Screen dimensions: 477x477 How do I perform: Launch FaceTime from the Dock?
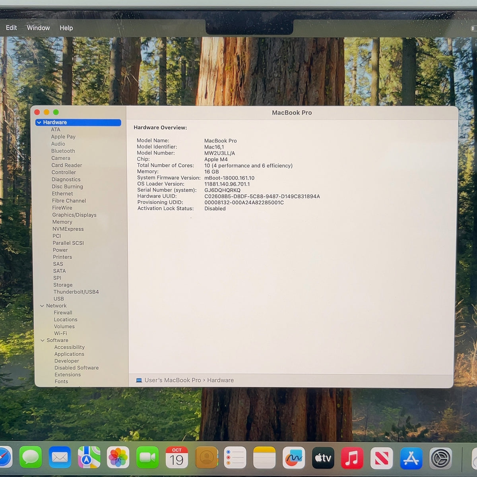tap(147, 457)
